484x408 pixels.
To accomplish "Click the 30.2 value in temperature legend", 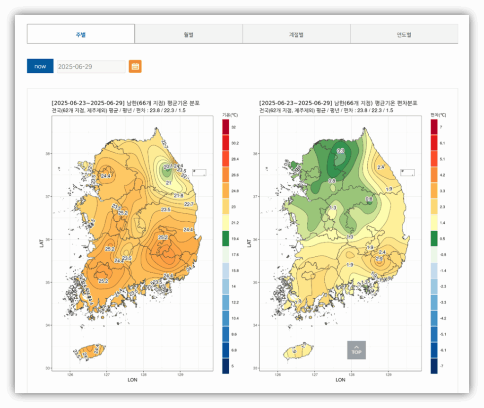I will coord(235,143).
